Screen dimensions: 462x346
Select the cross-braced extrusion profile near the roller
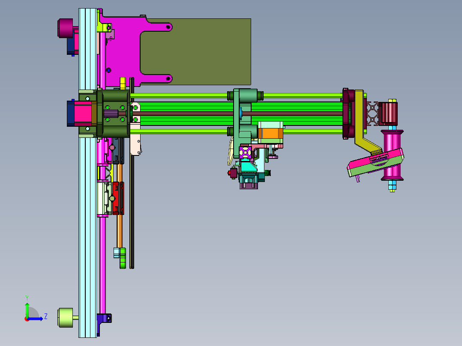tap(373, 113)
